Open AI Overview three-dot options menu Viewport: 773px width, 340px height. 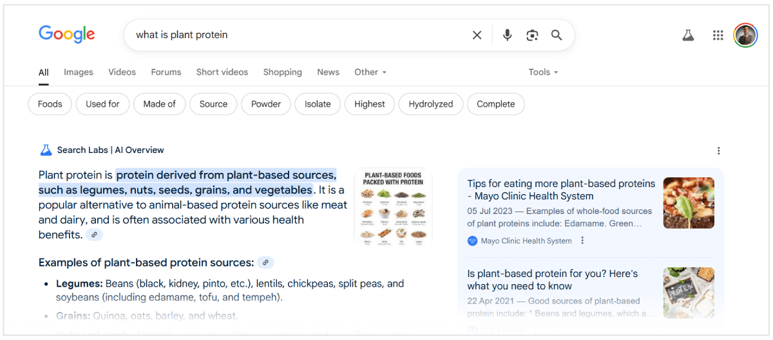coord(719,150)
